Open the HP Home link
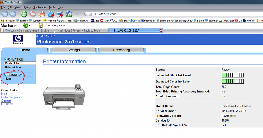 point(7,104)
